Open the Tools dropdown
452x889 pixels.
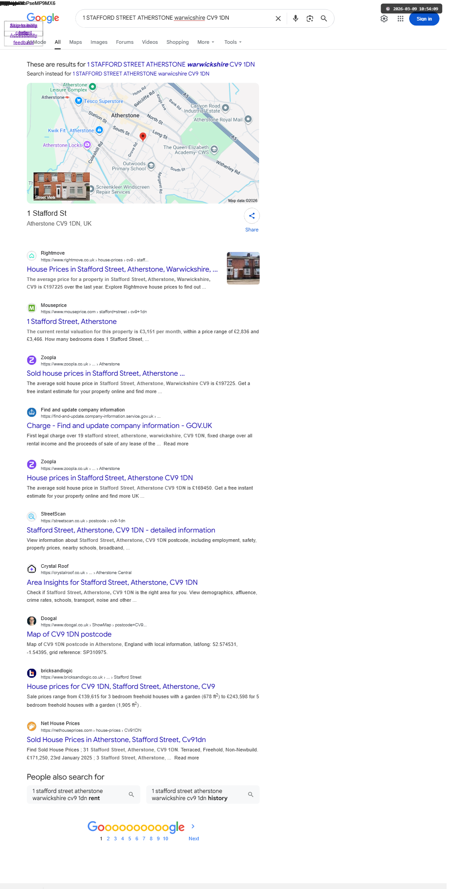pyautogui.click(x=233, y=42)
